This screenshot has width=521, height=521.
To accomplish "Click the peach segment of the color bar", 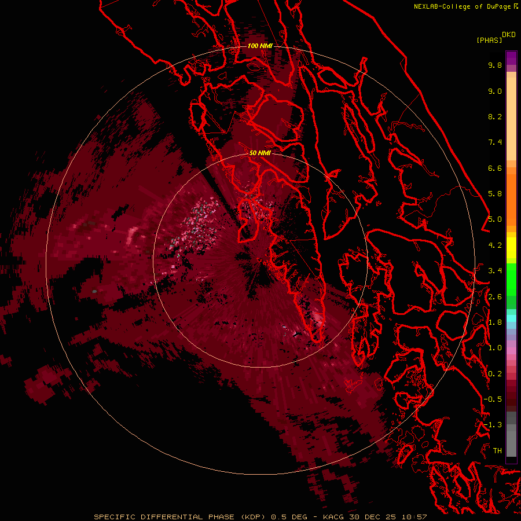I will pyautogui.click(x=511, y=119).
